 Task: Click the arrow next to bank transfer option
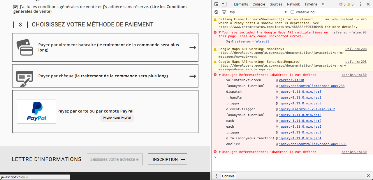click(x=193, y=47)
